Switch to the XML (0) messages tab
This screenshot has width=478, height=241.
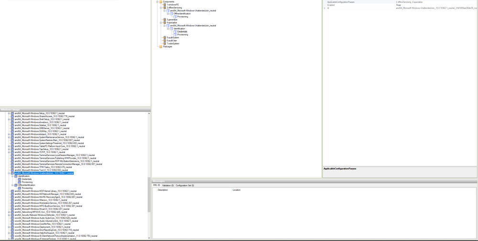(x=157, y=186)
